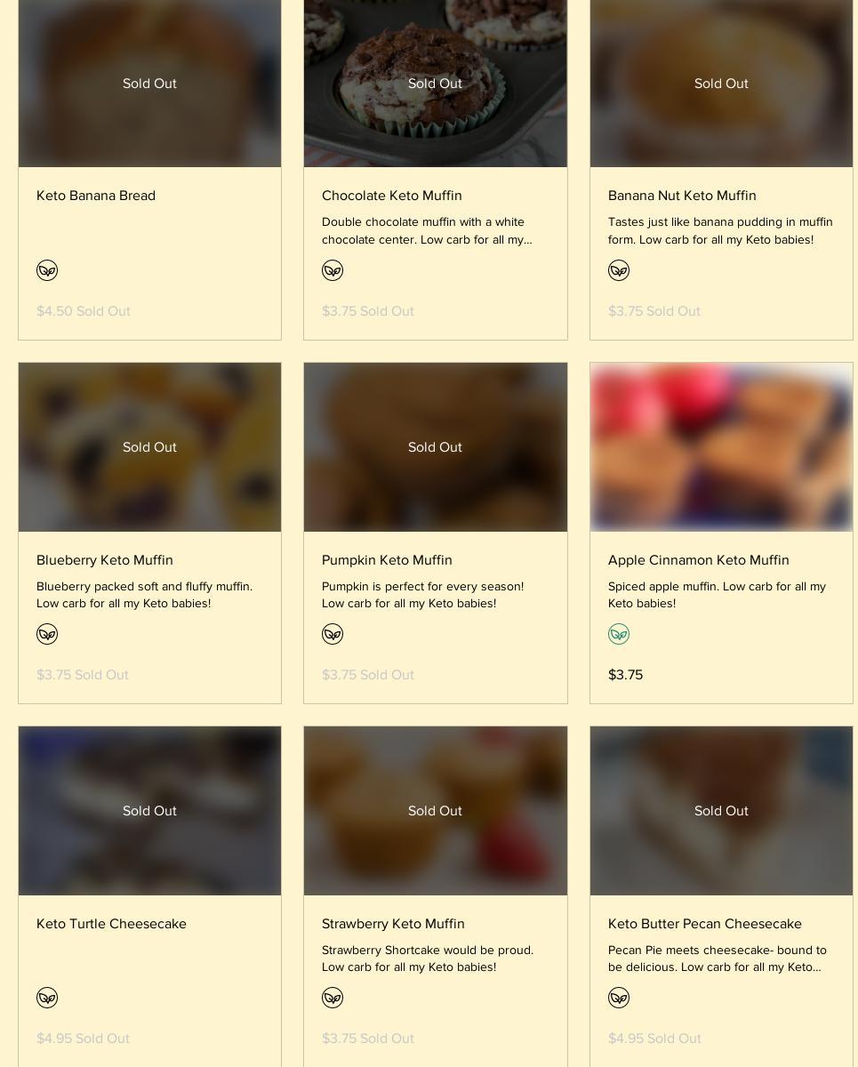Click the vegan leaf icon under Keto Banana Bread
The height and width of the screenshot is (1067, 858).
click(47, 270)
